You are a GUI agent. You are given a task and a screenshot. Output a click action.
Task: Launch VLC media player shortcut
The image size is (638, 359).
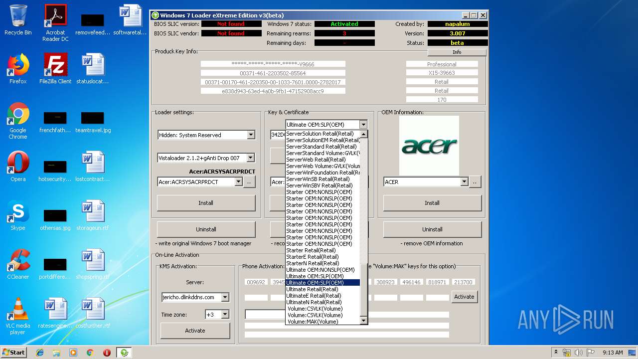click(x=18, y=317)
